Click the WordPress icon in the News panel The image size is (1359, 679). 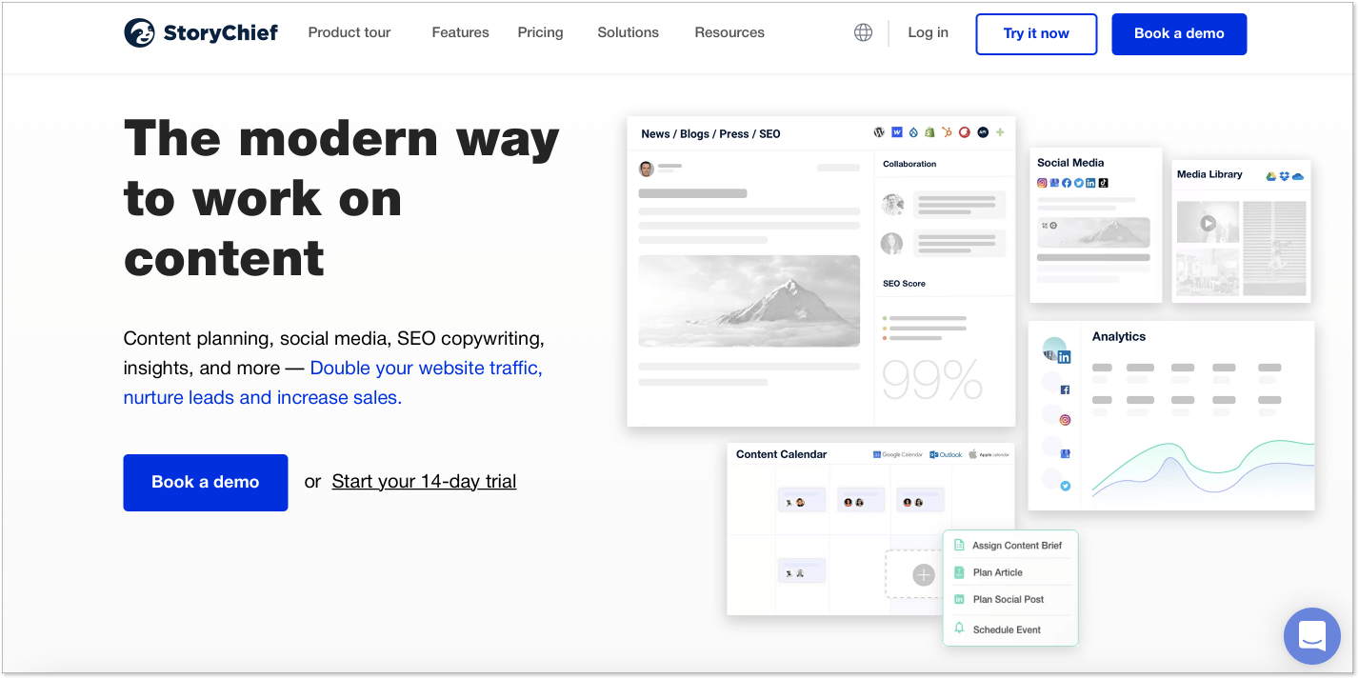click(x=879, y=132)
